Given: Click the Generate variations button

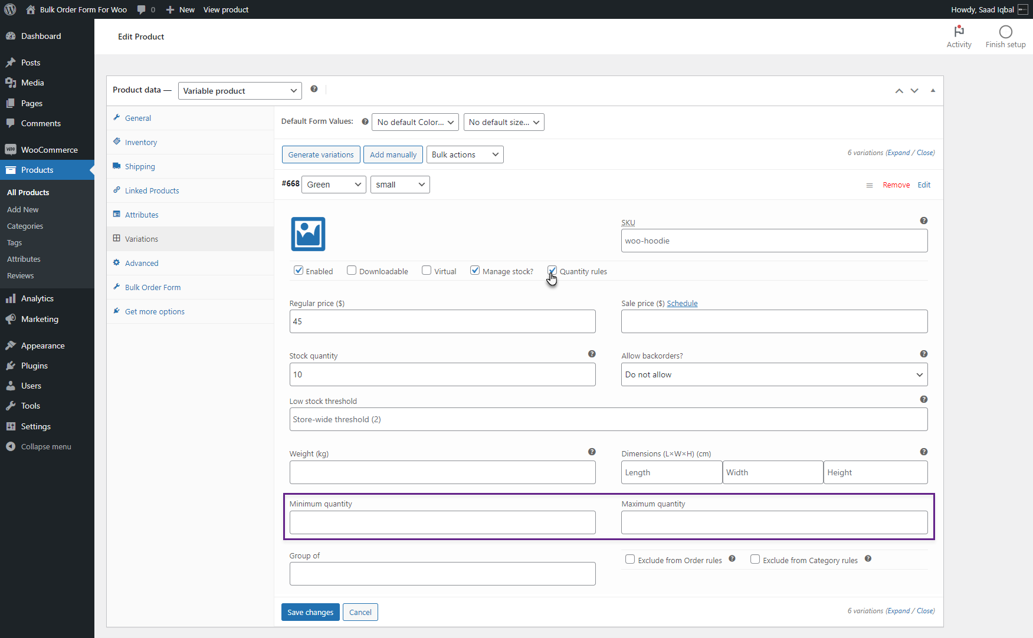Looking at the screenshot, I should click(321, 154).
